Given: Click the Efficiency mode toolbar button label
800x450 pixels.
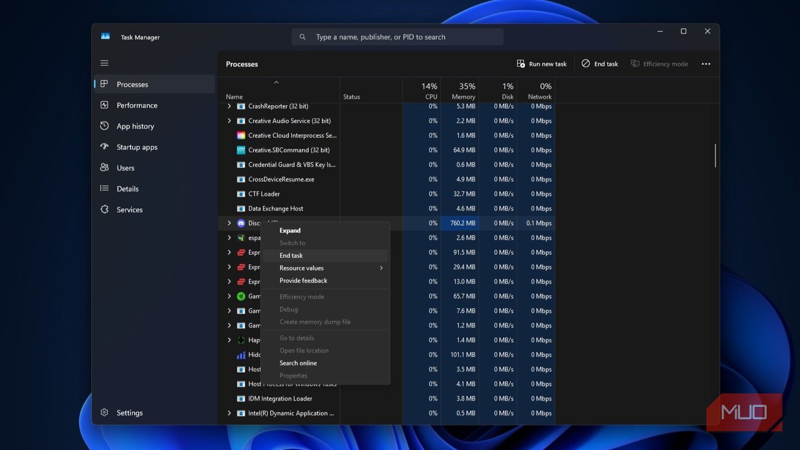Looking at the screenshot, I should click(x=665, y=64).
